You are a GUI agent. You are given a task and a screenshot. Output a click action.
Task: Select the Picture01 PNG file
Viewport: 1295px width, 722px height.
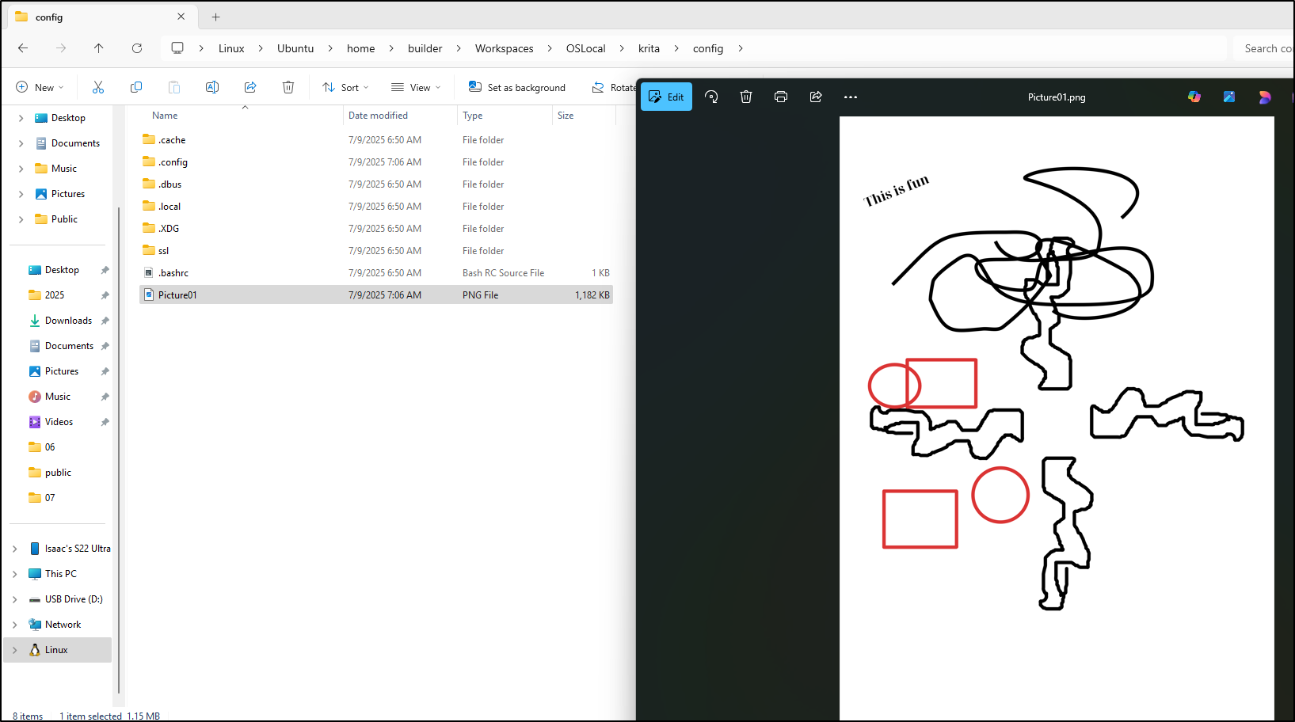coord(376,295)
